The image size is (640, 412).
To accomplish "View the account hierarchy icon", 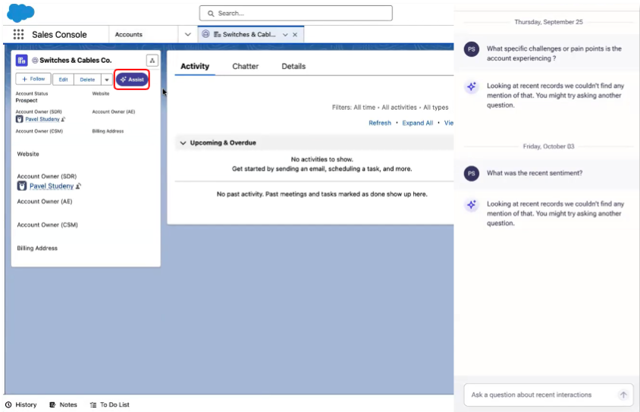I will pyautogui.click(x=152, y=61).
